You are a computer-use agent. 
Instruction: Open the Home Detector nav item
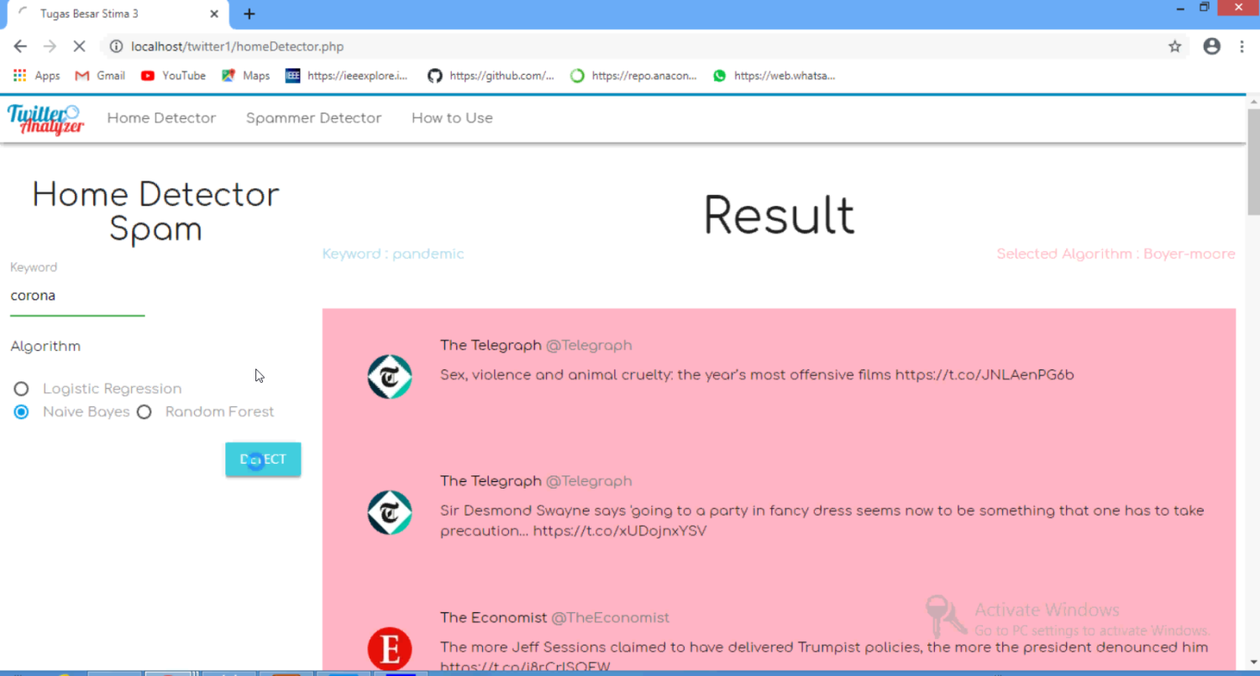point(161,118)
